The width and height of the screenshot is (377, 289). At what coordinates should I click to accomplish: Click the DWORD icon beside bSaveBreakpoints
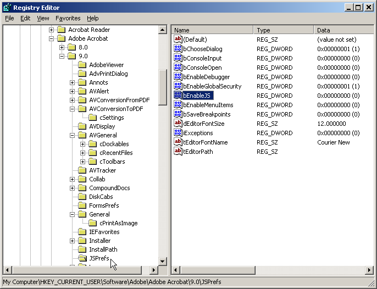(178, 114)
